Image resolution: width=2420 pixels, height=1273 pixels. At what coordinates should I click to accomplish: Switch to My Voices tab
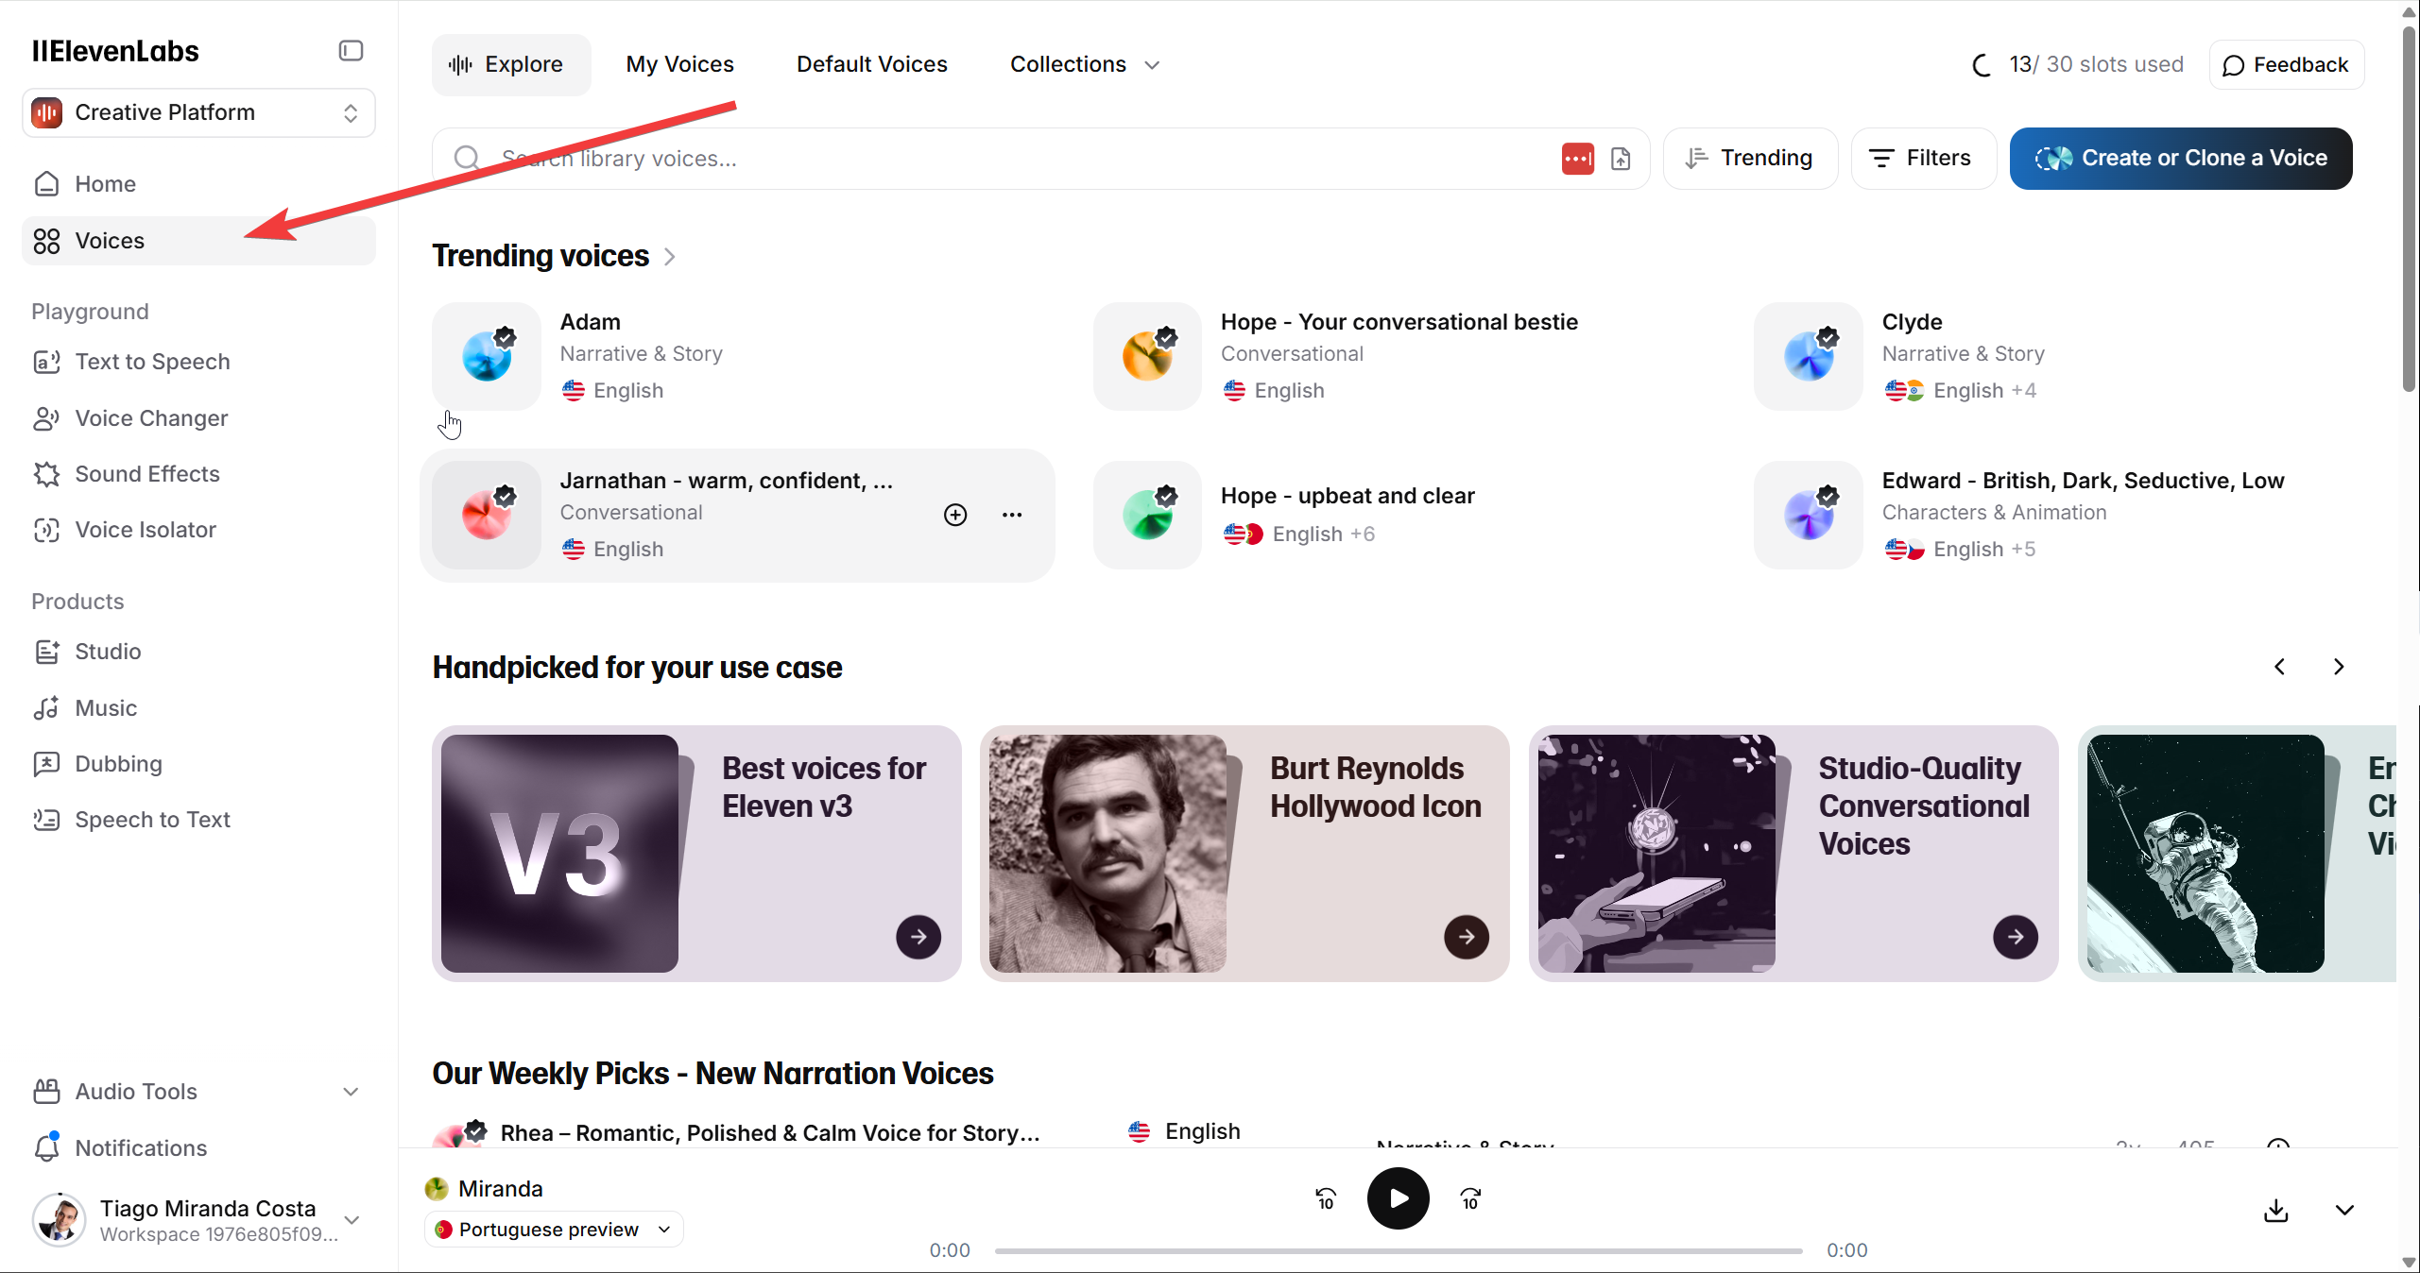point(679,64)
